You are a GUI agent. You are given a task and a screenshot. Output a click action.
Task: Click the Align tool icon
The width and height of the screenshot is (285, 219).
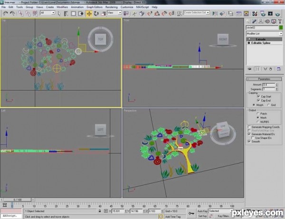[x=222, y=13]
